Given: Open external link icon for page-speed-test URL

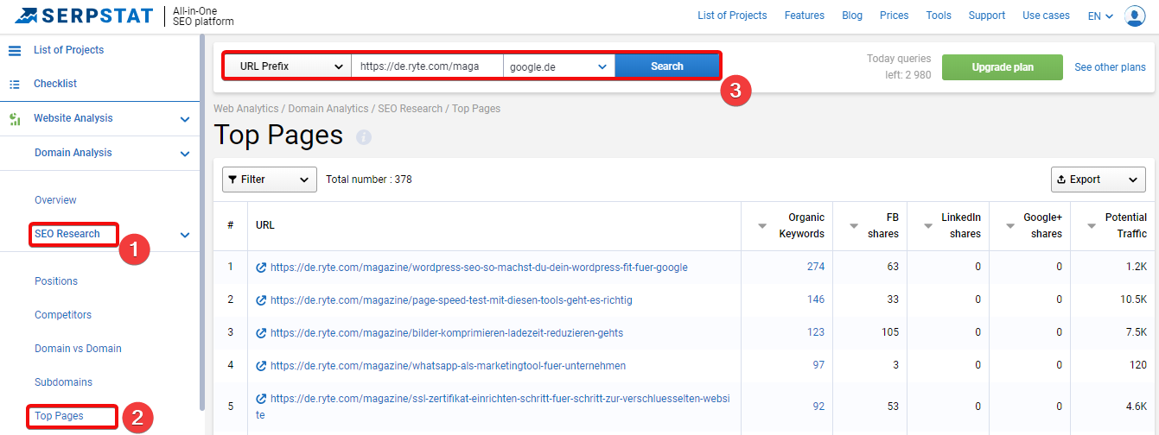Looking at the screenshot, I should [x=261, y=300].
